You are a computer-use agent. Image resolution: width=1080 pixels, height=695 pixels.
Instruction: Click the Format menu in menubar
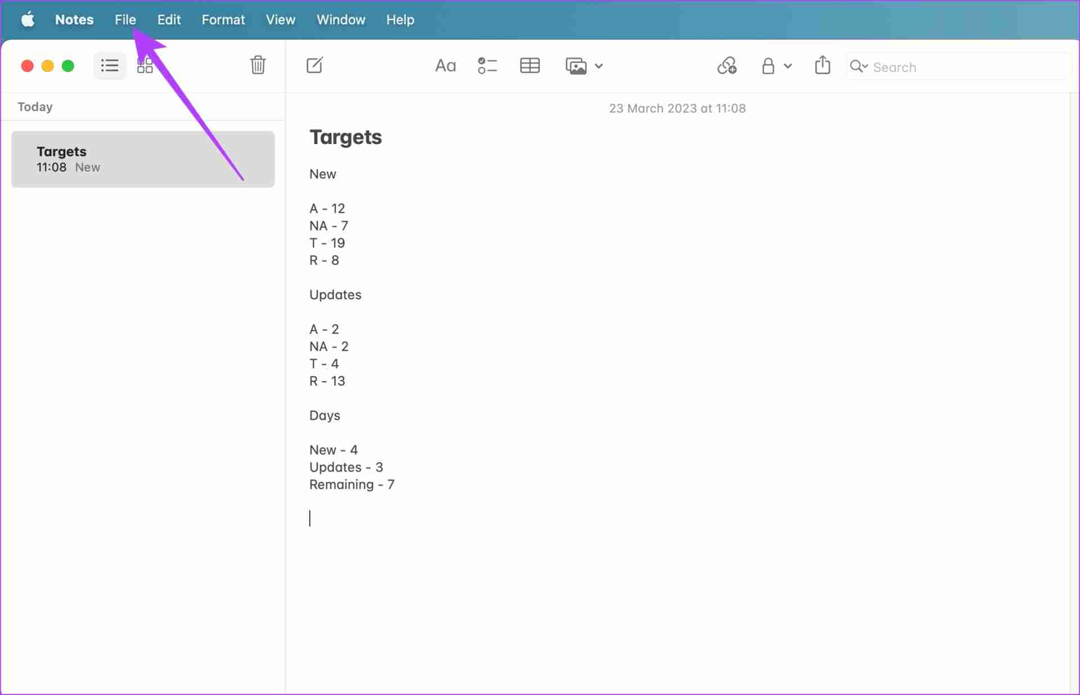(x=223, y=19)
